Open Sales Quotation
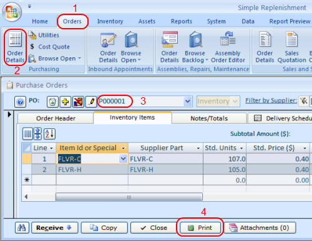312x241 pixels. 291,47
